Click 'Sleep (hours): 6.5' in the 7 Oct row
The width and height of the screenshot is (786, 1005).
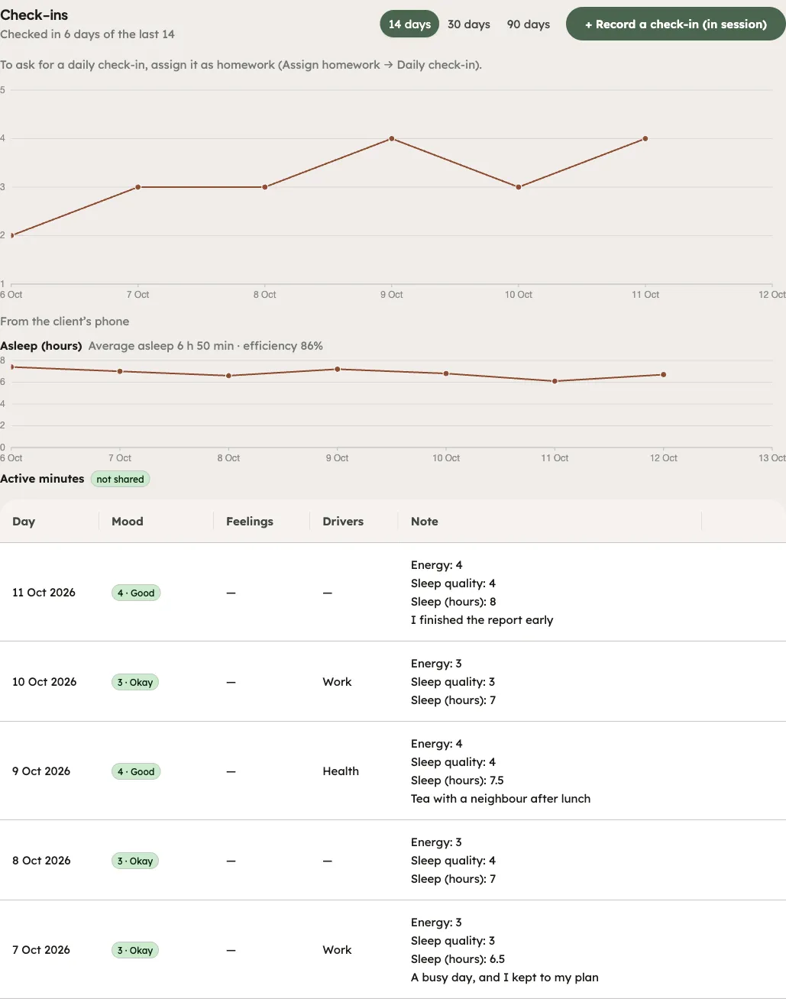point(458,959)
